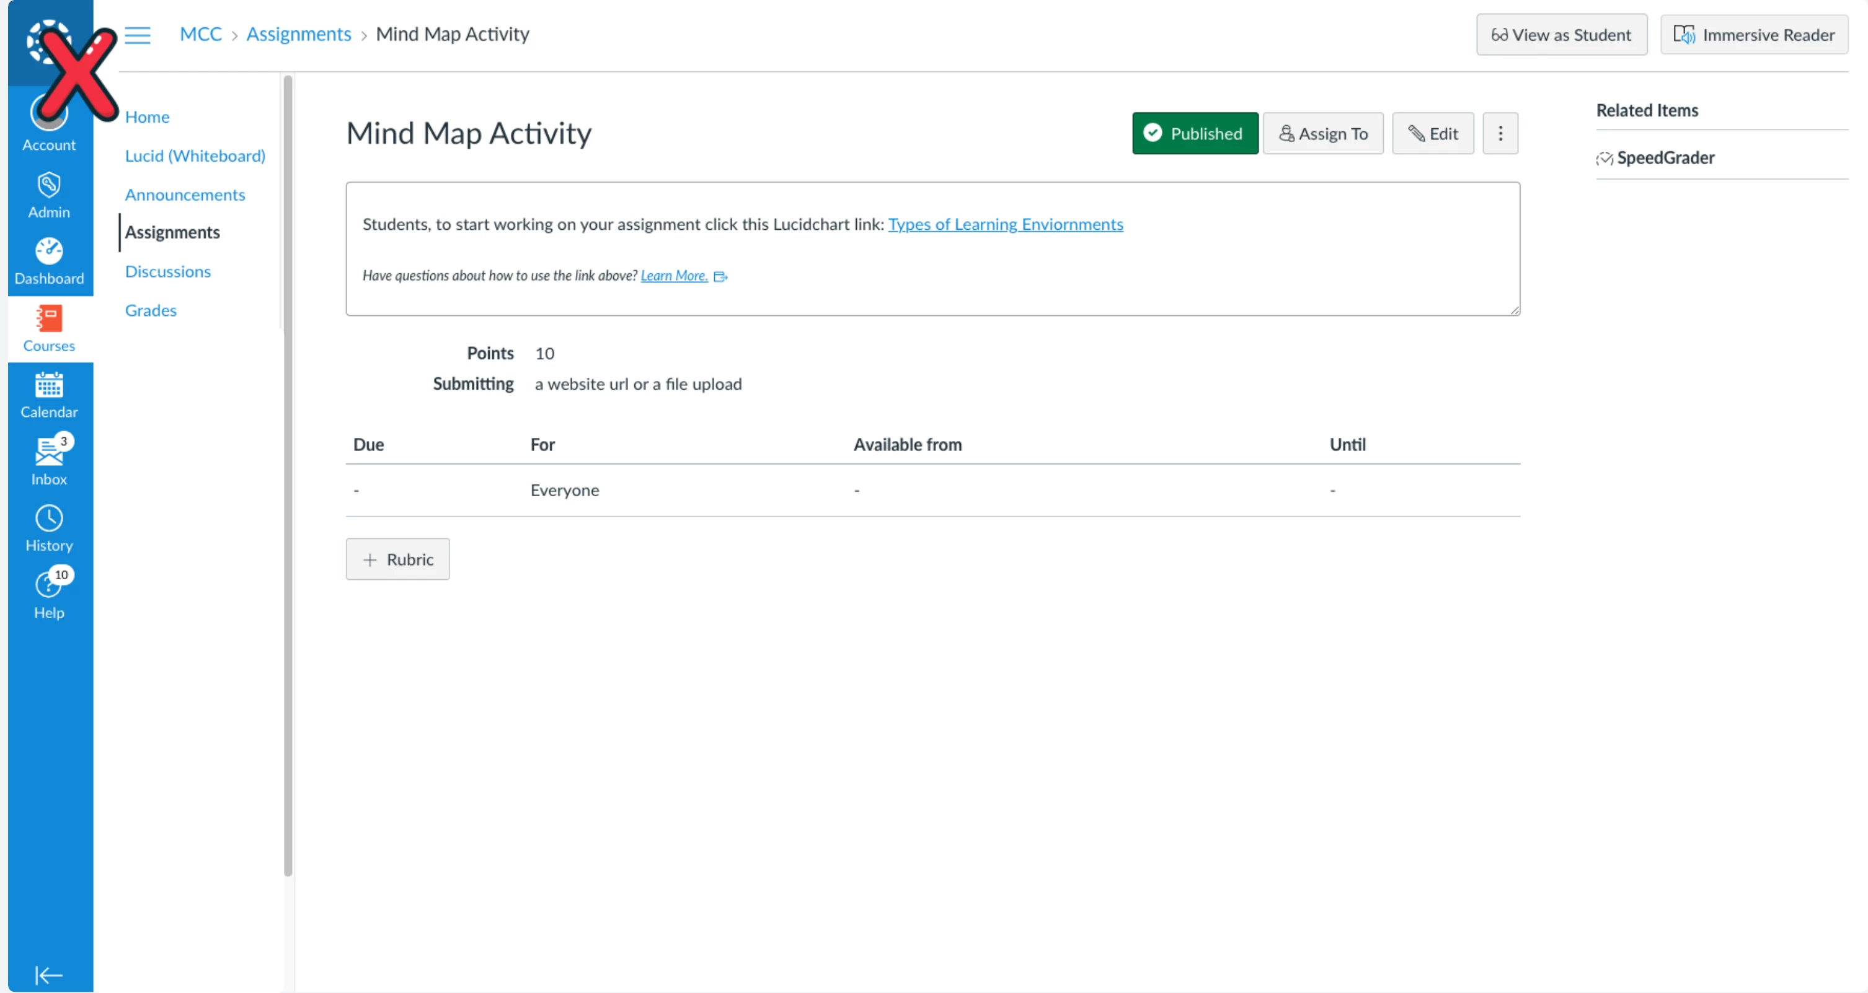Toggle course navigation hamburger menu

tap(137, 35)
